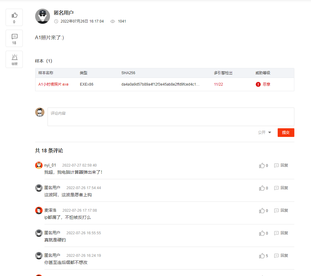Reply to the 16:24:19 comment

click(x=281, y=256)
